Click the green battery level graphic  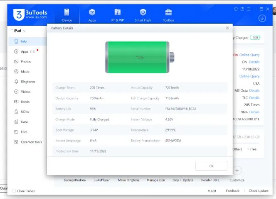click(x=137, y=57)
